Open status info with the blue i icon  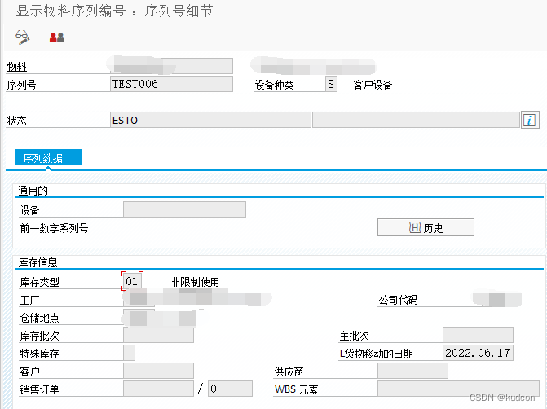(530, 121)
